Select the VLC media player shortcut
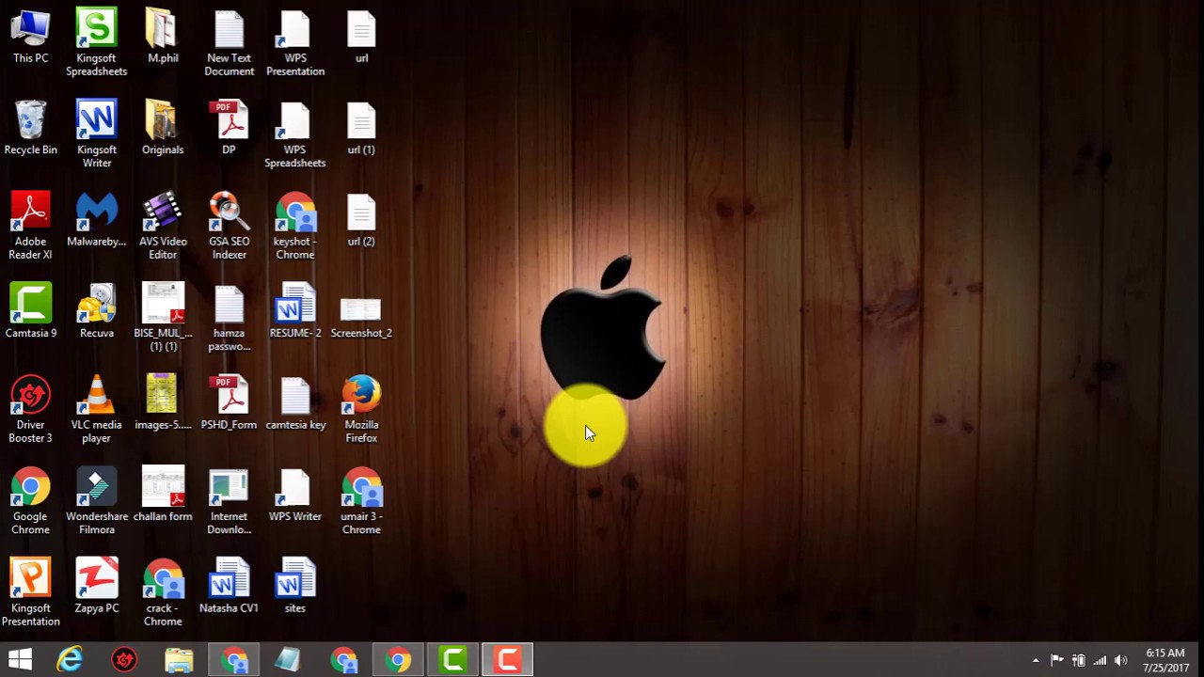 (x=96, y=409)
